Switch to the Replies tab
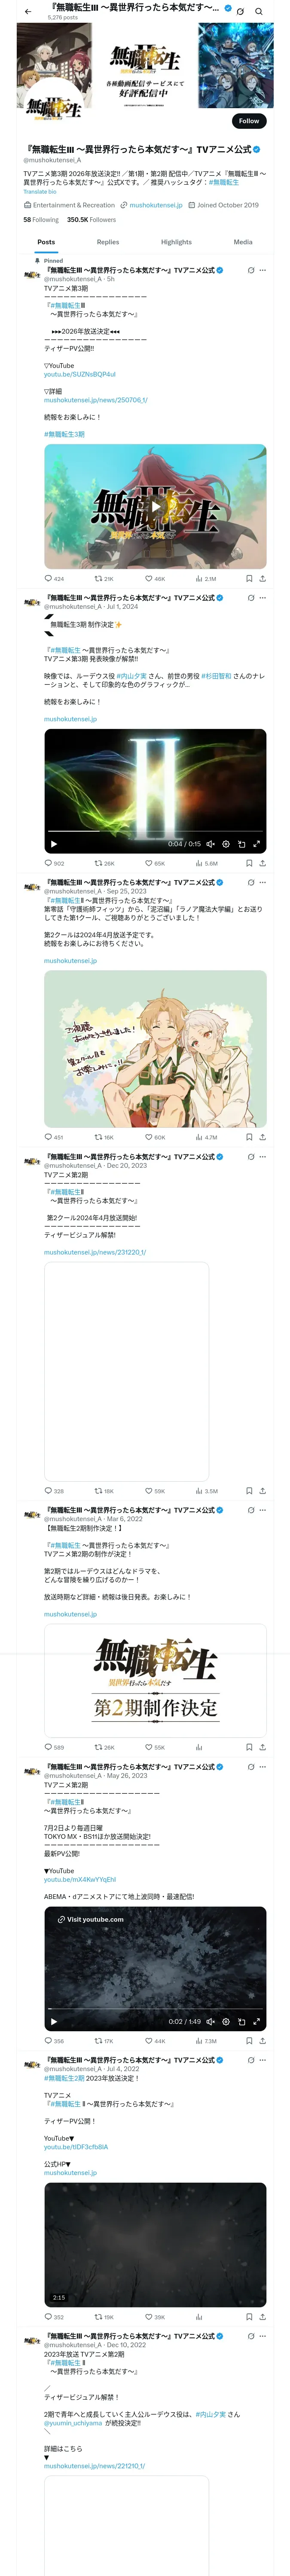The image size is (290, 2576). pyautogui.click(x=108, y=242)
